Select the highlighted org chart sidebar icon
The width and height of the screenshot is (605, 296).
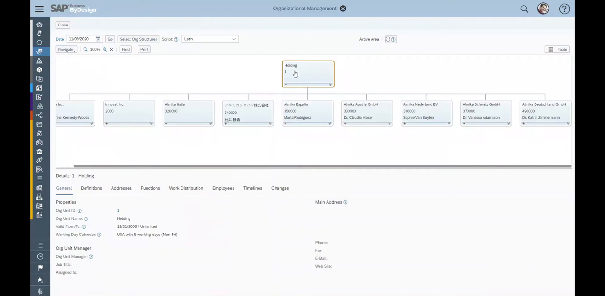click(x=40, y=52)
